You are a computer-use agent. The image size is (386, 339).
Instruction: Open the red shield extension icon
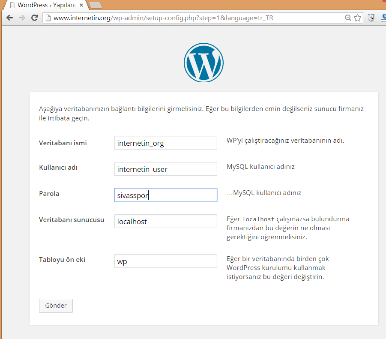(371, 18)
